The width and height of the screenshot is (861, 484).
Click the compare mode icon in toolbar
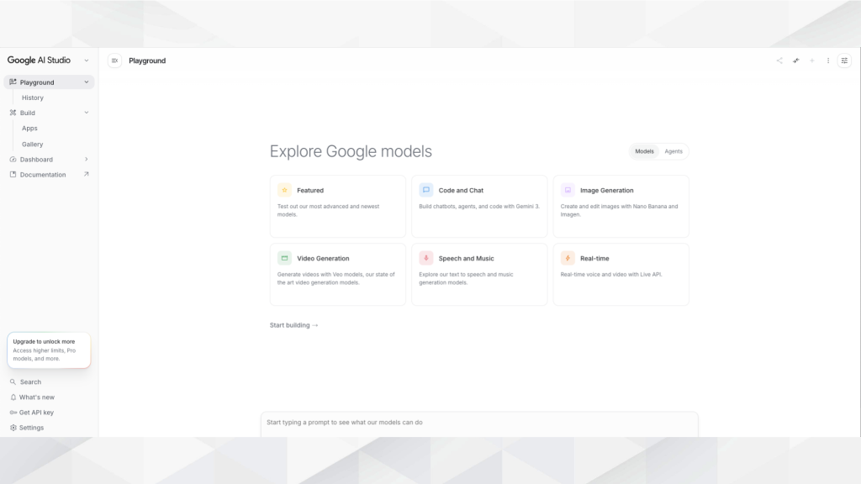(x=795, y=60)
